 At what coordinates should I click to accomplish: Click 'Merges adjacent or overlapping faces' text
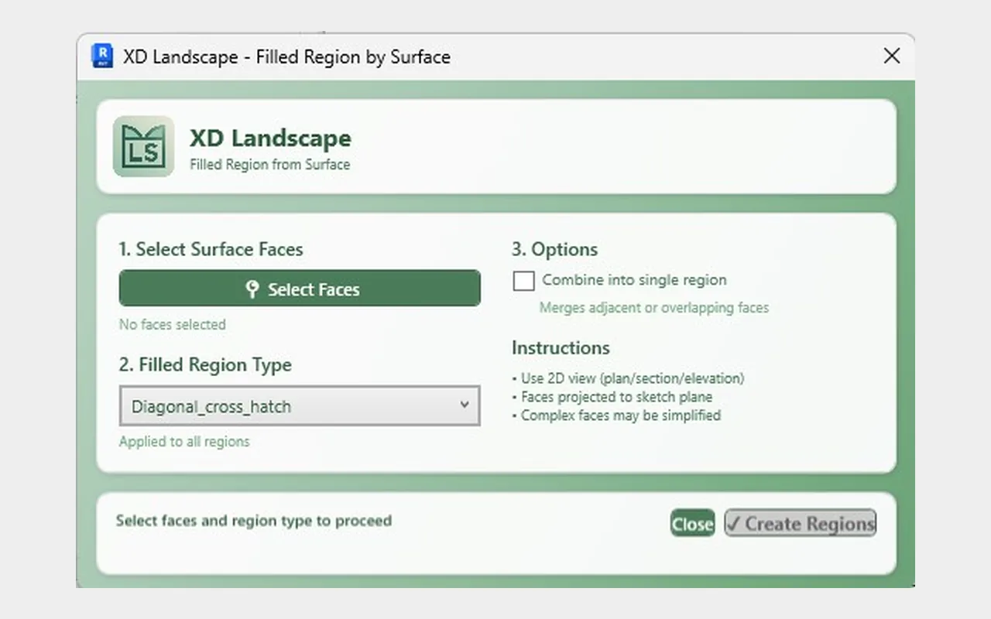tap(654, 308)
